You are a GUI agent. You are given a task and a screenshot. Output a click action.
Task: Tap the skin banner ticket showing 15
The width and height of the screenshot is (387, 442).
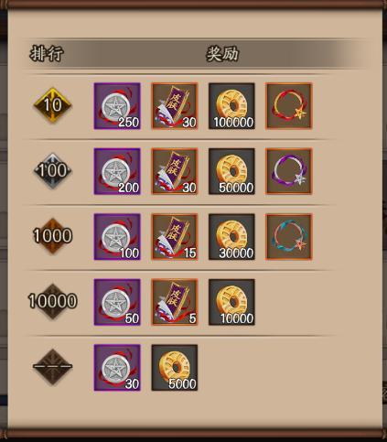coord(175,237)
